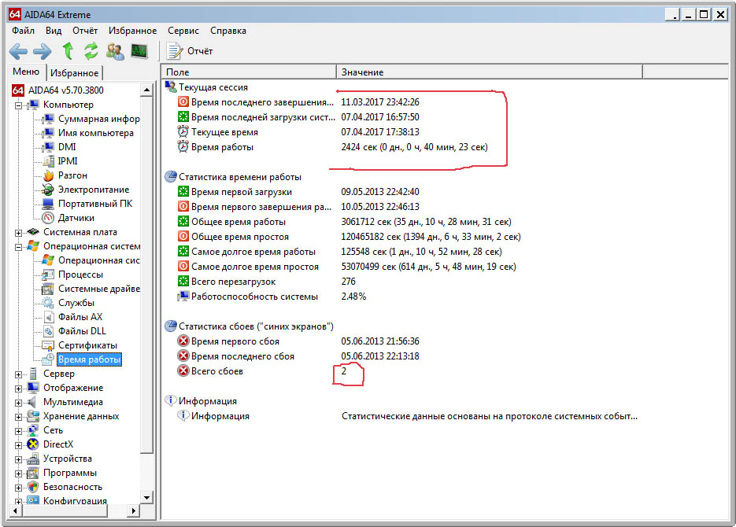Open the system monitor graph icon
This screenshot has height=527, width=736.
(139, 51)
